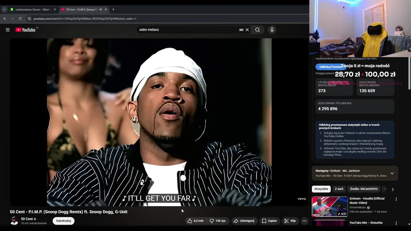Open the on-screen keyboard icon in search box
Image resolution: width=411 pixels, height=231 pixels.
click(x=241, y=30)
